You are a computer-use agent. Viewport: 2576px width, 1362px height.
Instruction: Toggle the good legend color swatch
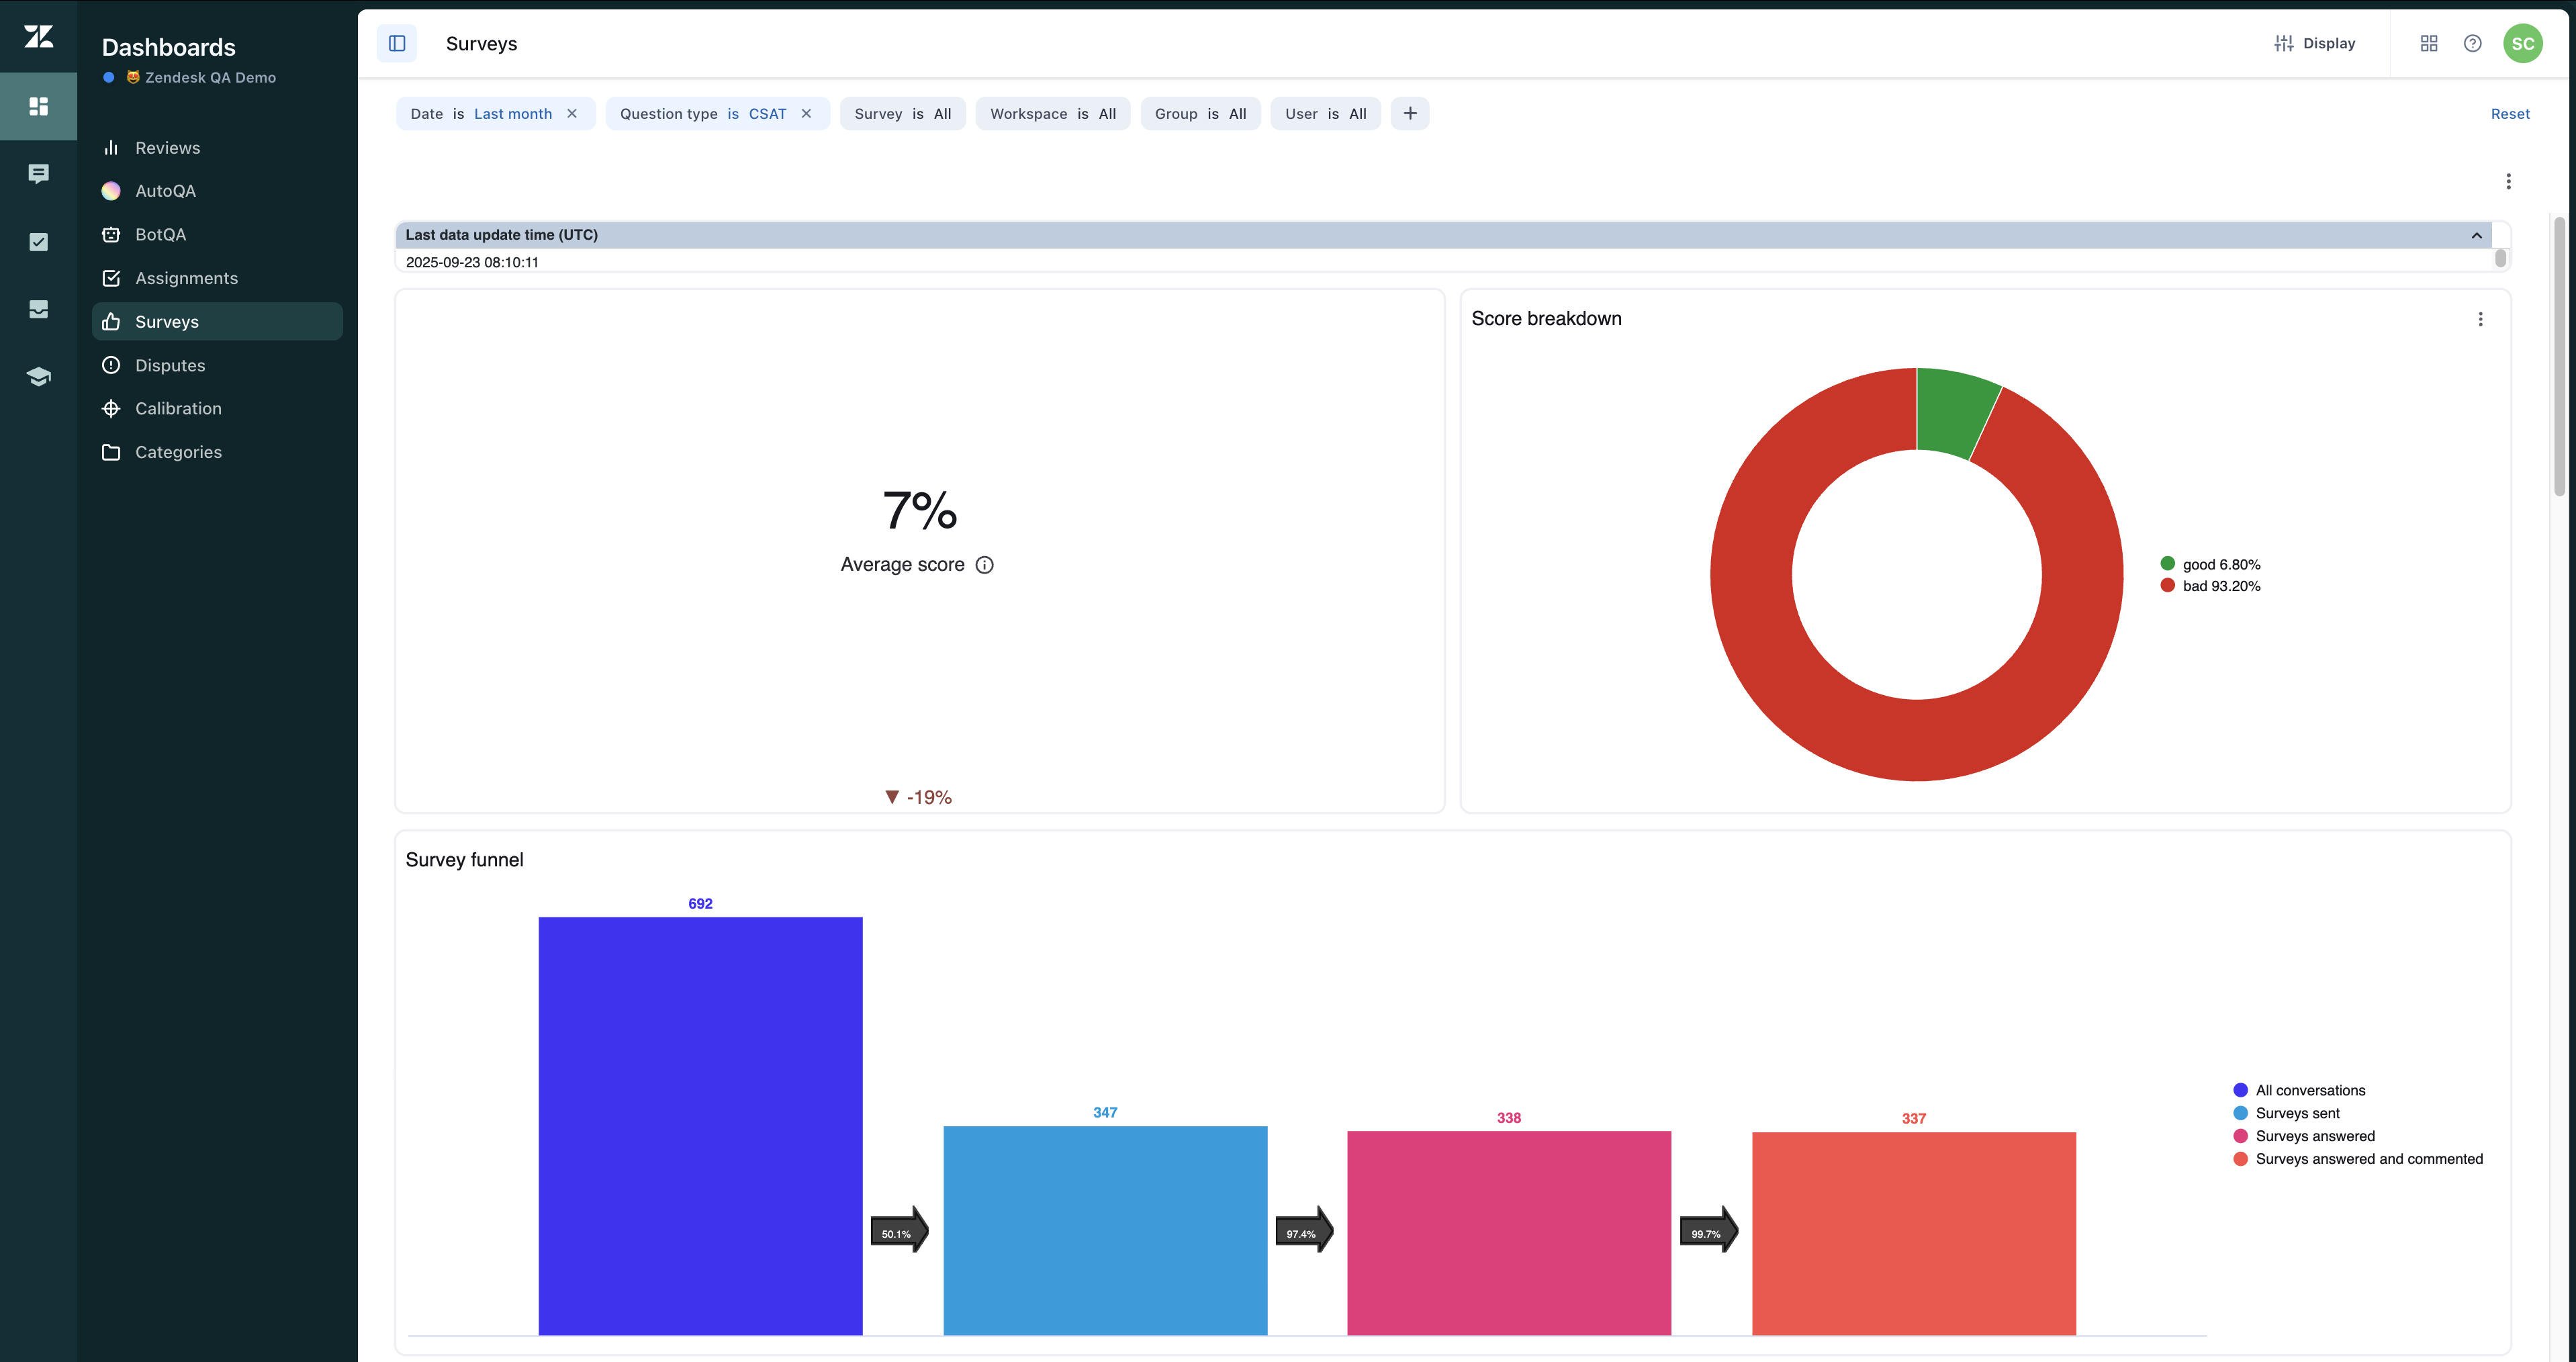(x=2167, y=564)
